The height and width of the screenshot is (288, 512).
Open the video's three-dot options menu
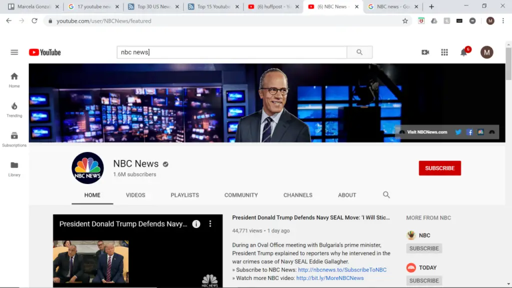click(210, 223)
